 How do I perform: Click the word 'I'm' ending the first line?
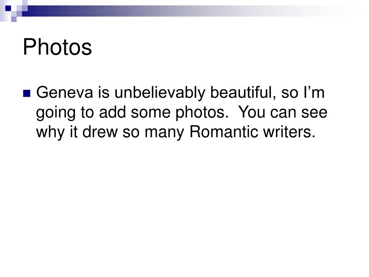tap(314, 92)
